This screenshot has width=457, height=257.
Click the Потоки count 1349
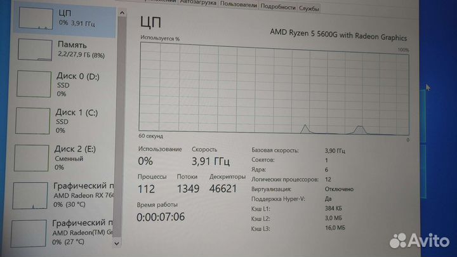click(x=187, y=188)
